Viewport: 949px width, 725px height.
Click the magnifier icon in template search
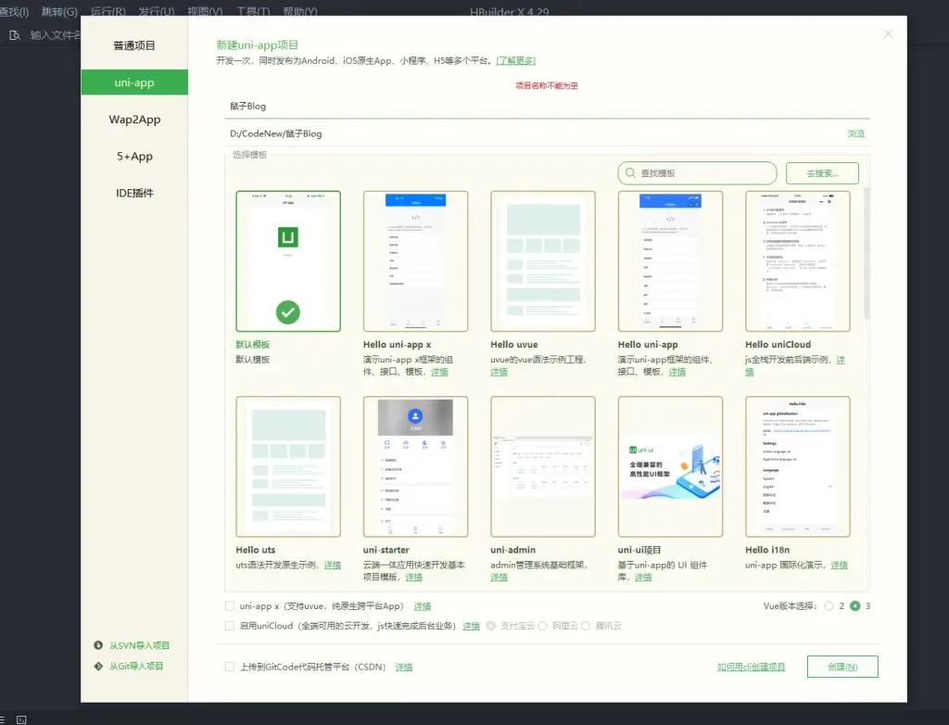630,173
